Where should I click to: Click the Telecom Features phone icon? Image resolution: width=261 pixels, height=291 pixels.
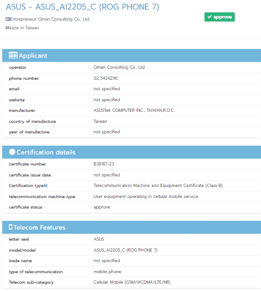(x=11, y=227)
